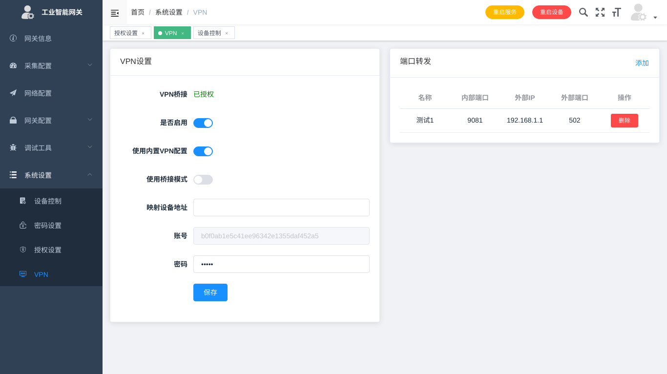Image resolution: width=667 pixels, height=374 pixels.
Task: Click the font size icon
Action: (616, 12)
